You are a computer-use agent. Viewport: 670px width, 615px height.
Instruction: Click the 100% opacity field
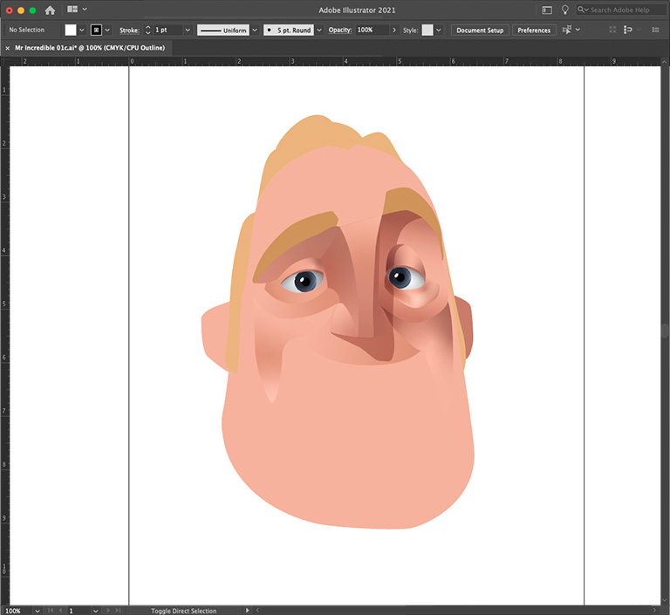tap(373, 30)
